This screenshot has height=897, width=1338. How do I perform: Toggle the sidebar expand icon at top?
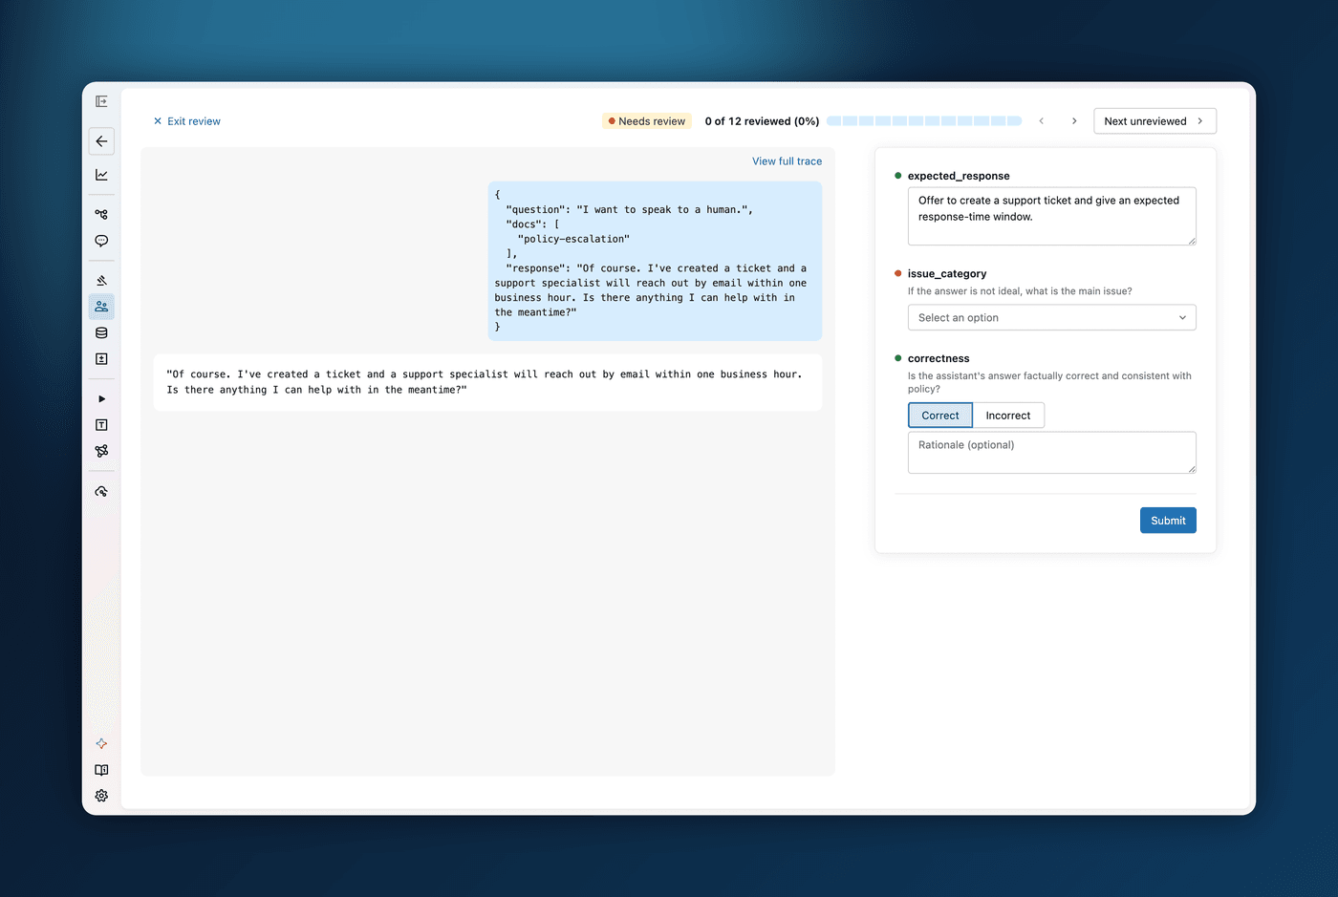tap(101, 101)
